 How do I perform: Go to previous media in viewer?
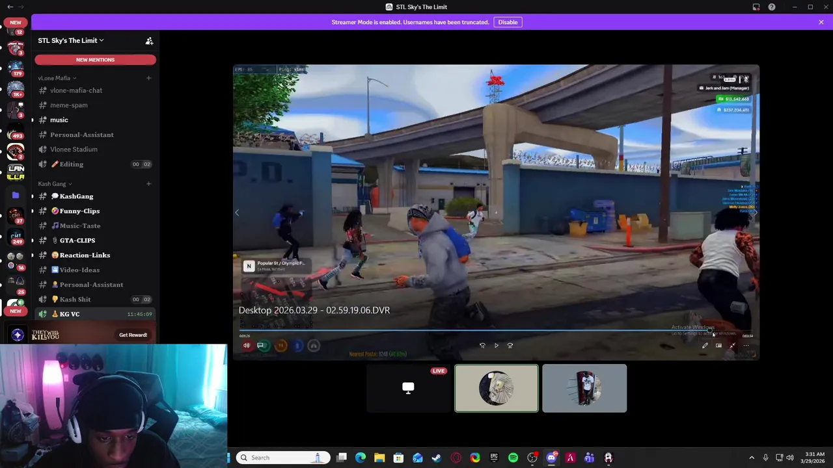point(237,213)
